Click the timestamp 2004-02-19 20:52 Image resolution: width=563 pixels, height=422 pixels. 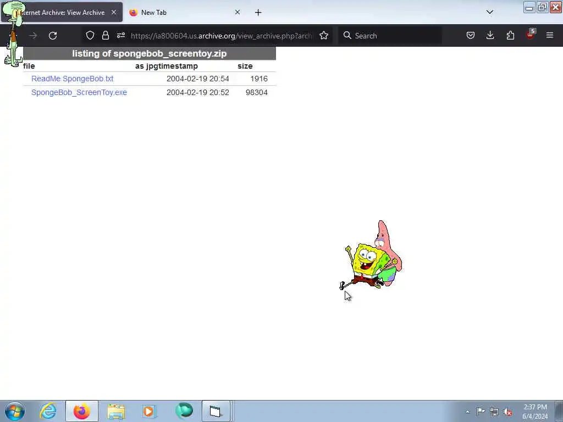coord(197,92)
